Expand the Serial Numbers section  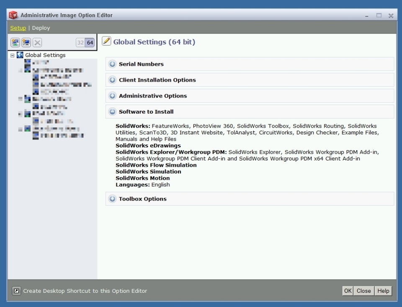[112, 64]
